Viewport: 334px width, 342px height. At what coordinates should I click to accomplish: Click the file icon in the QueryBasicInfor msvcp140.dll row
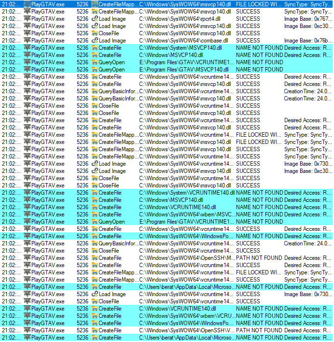pyautogui.click(x=95, y=99)
